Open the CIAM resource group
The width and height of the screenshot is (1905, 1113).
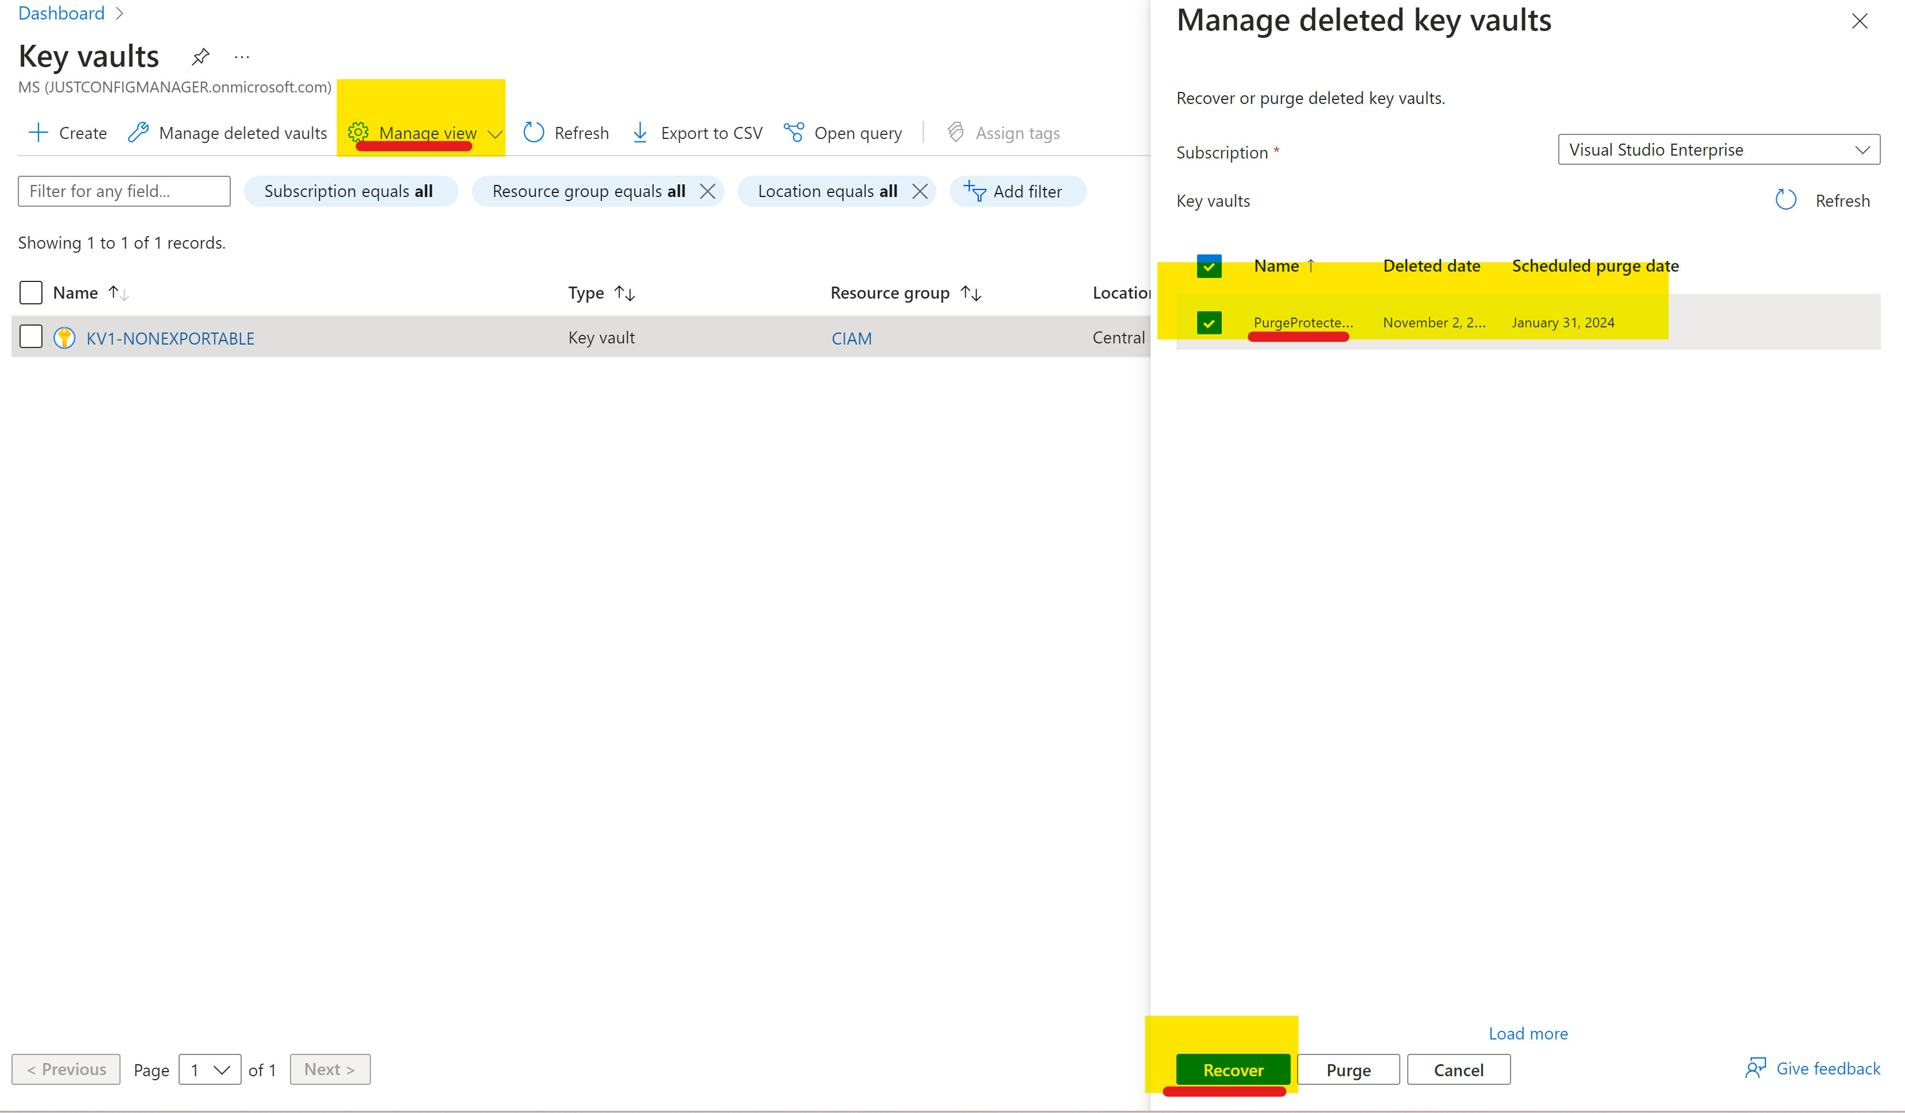851,338
